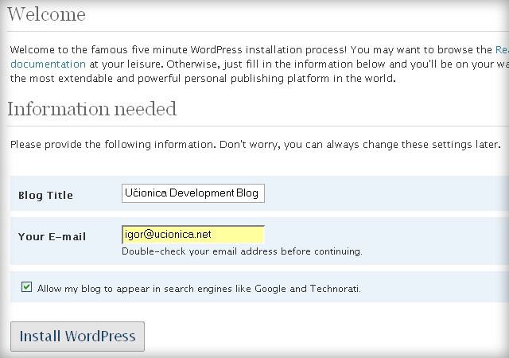Image resolution: width=509 pixels, height=358 pixels.
Task: Click the Your E-mail input field
Action: (x=192, y=235)
